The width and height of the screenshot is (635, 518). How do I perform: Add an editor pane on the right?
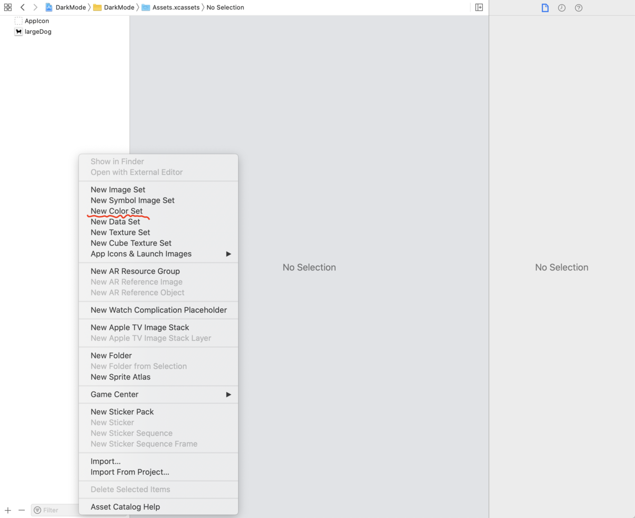click(x=479, y=7)
